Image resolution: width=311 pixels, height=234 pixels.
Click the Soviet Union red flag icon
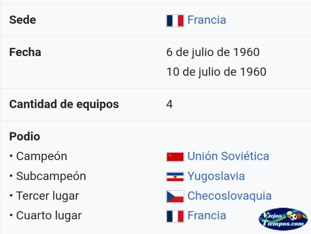175,157
